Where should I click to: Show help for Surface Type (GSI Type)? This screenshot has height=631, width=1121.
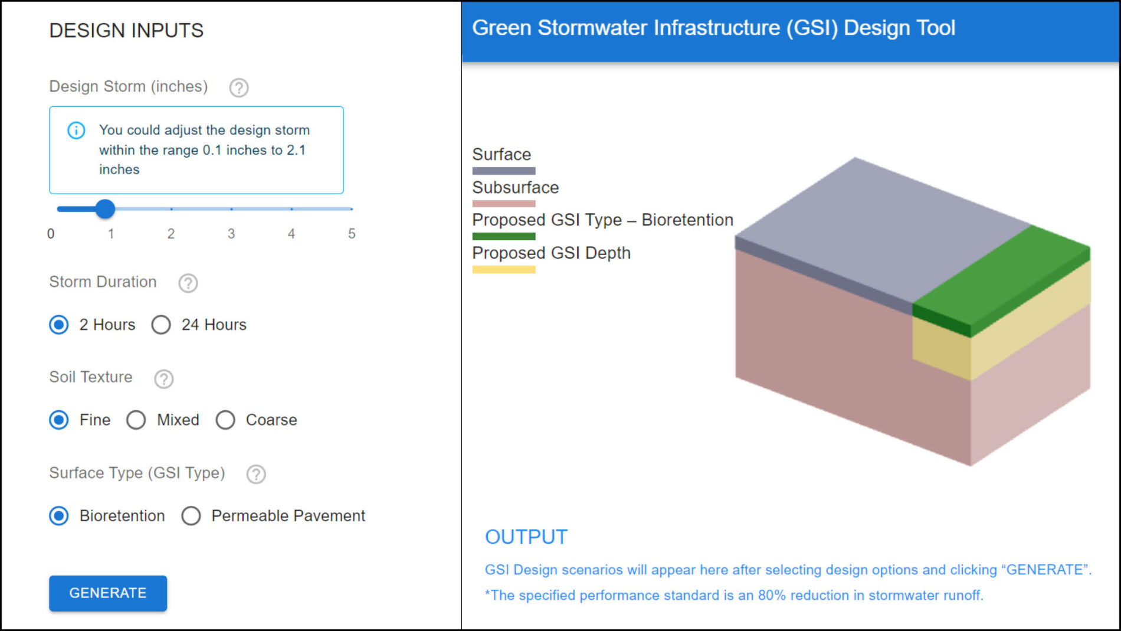256,474
